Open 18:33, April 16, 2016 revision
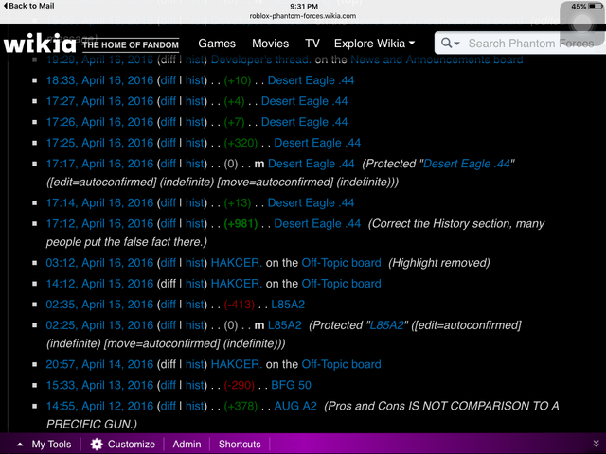This screenshot has height=454, width=606. pos(99,80)
